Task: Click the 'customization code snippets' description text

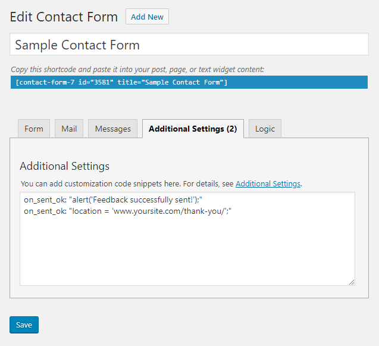Action: [x=128, y=184]
